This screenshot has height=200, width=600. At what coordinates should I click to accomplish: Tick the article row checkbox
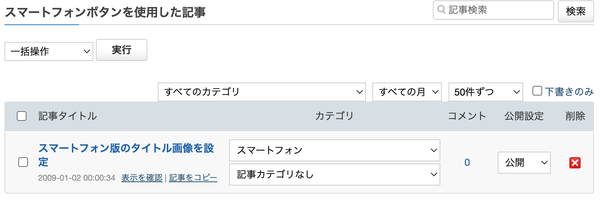23,162
